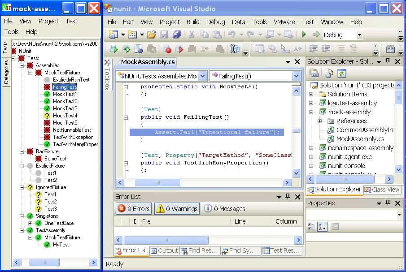406x272 pixels.
Task: Open the Properties panel object dropdown
Action: (399, 215)
